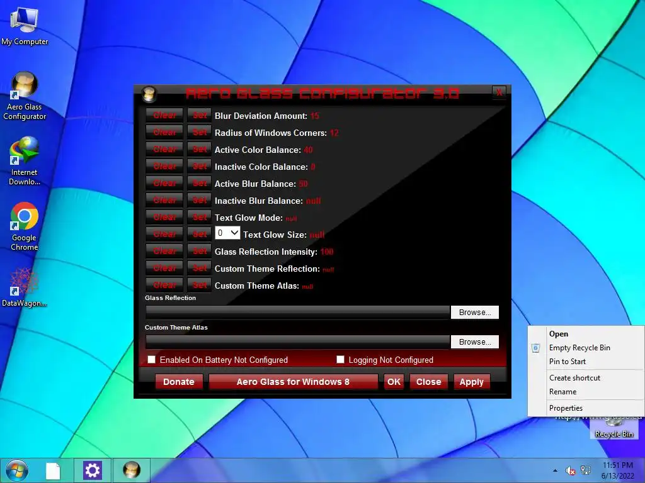Set the Blur Deviation Amount
645x483 pixels.
tap(200, 116)
